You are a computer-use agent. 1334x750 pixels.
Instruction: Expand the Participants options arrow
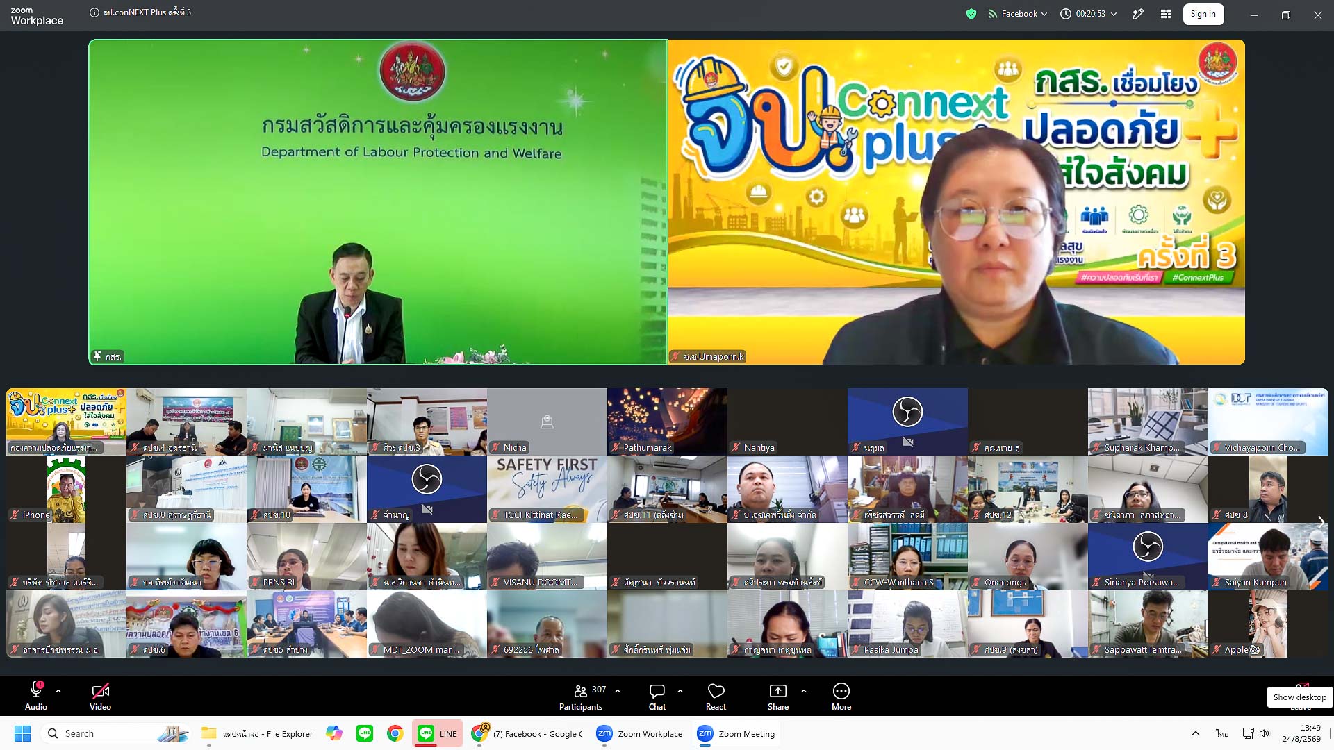point(618,691)
